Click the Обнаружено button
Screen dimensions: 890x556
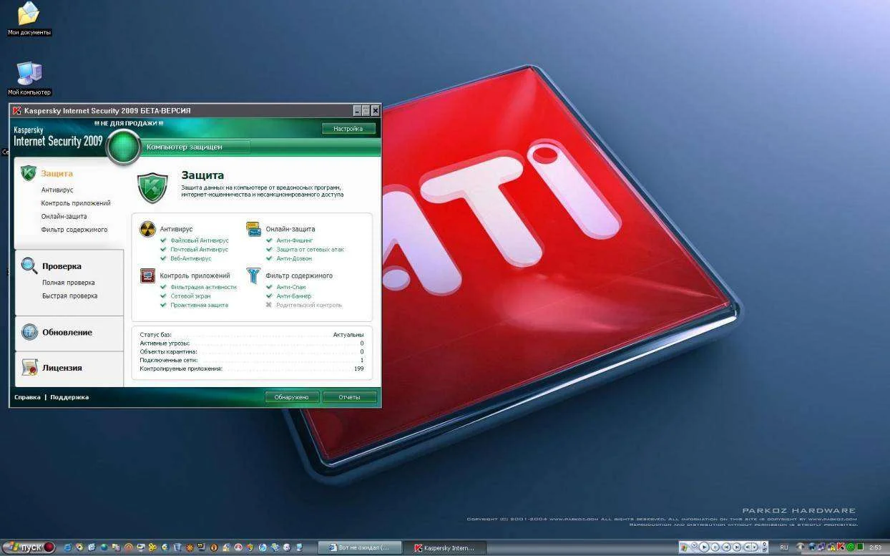point(291,397)
